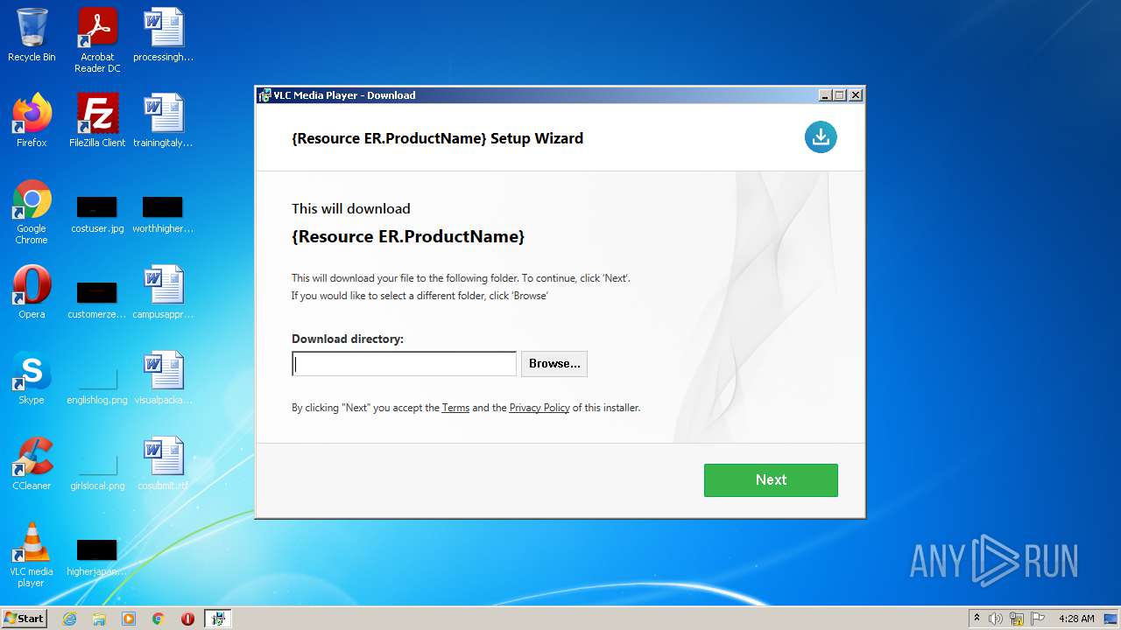The width and height of the screenshot is (1121, 630).
Task: Select the girlslocal.png file icon
Action: (97, 470)
